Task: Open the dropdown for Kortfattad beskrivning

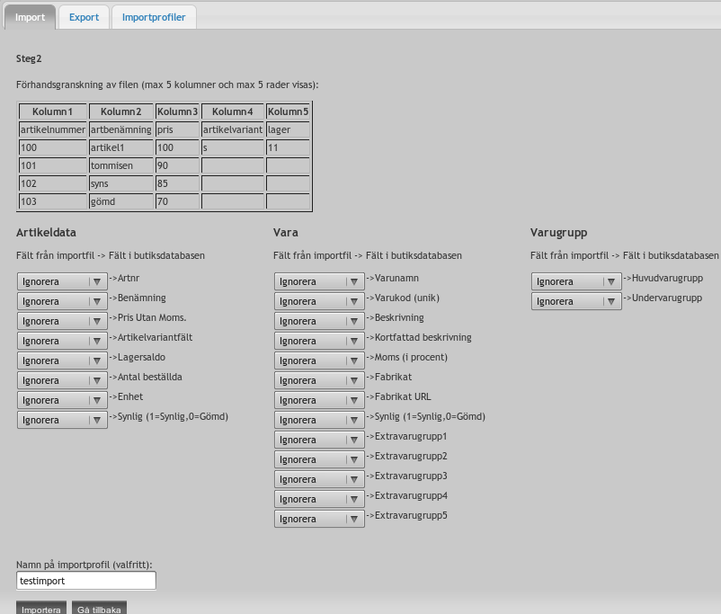Action: 319,341
